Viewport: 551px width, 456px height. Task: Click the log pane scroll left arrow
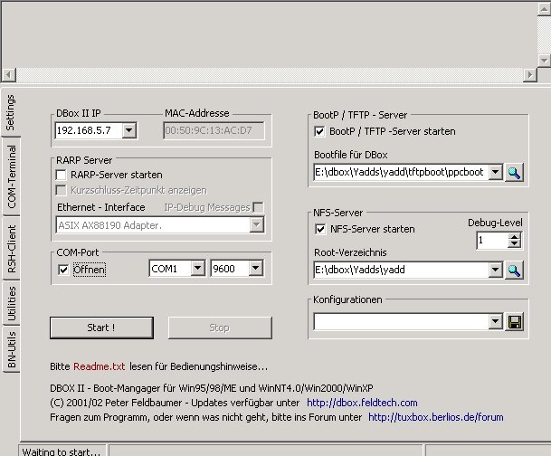pyautogui.click(x=9, y=74)
